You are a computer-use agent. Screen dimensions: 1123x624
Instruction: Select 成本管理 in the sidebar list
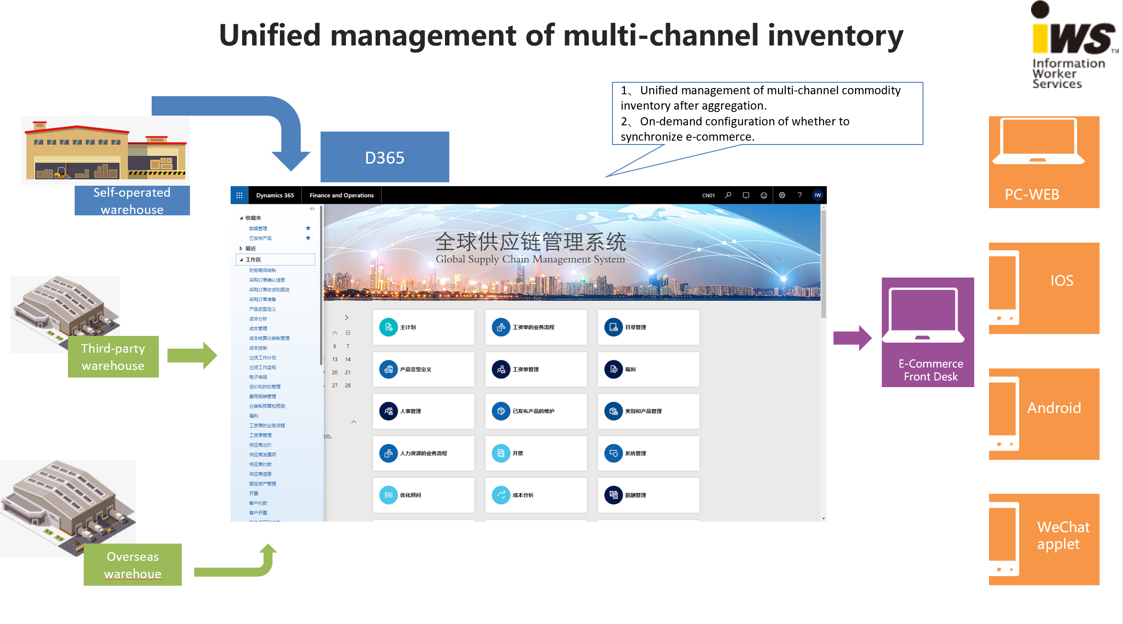pos(258,328)
